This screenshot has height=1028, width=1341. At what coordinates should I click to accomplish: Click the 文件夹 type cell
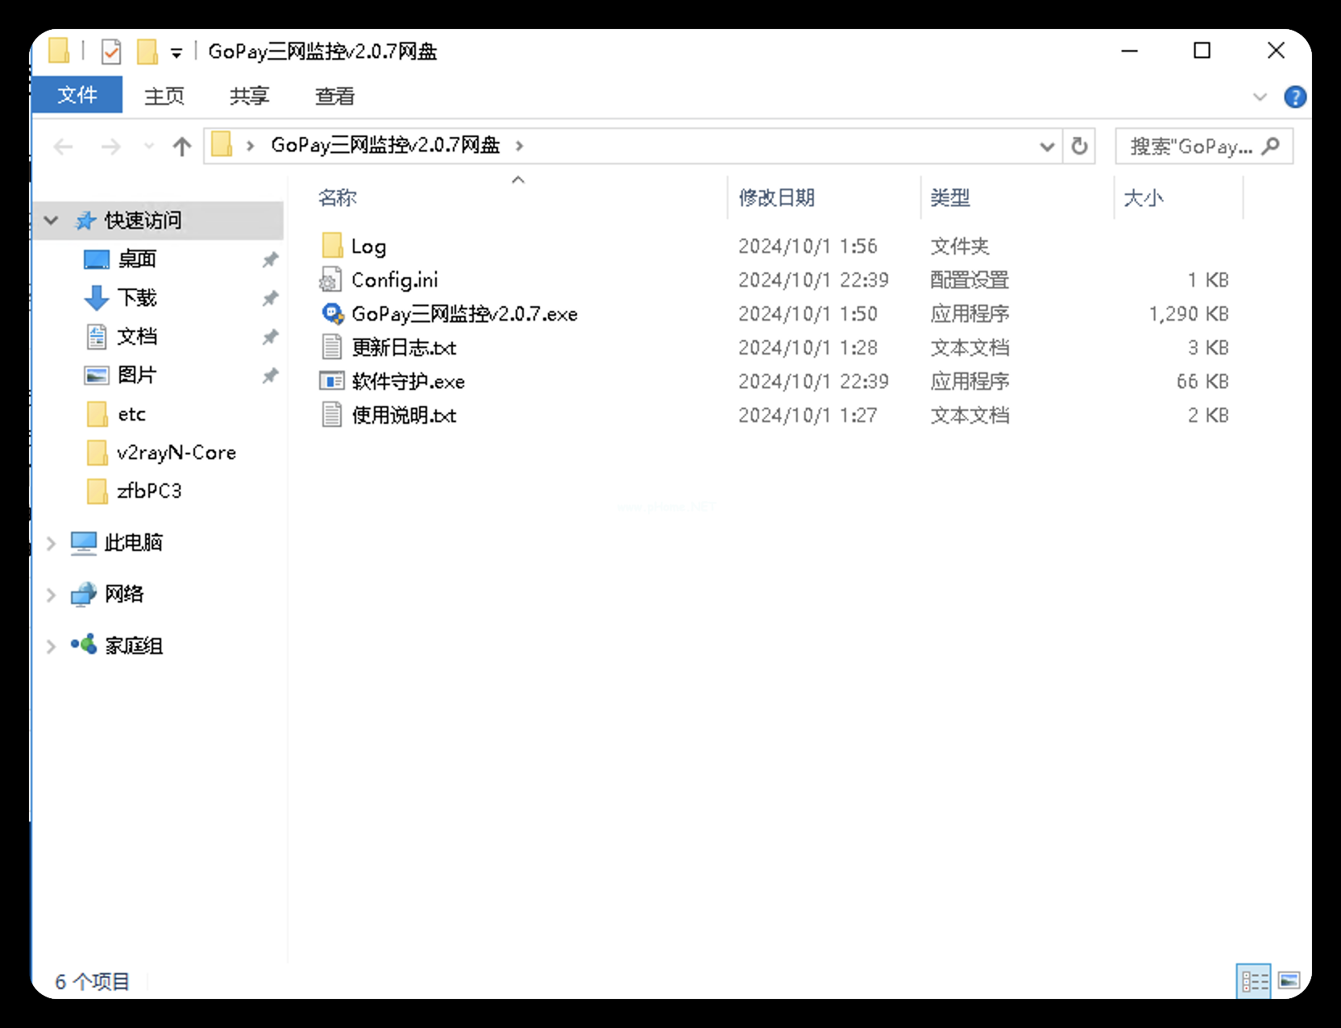point(960,246)
